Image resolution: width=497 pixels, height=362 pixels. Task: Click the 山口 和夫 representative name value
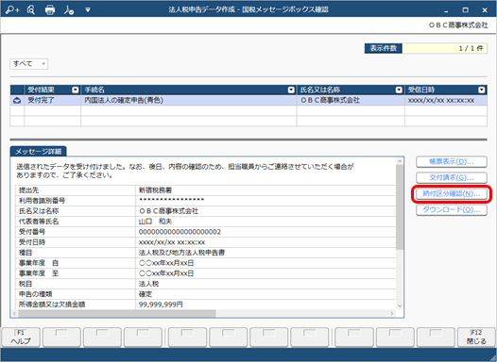[x=155, y=222]
